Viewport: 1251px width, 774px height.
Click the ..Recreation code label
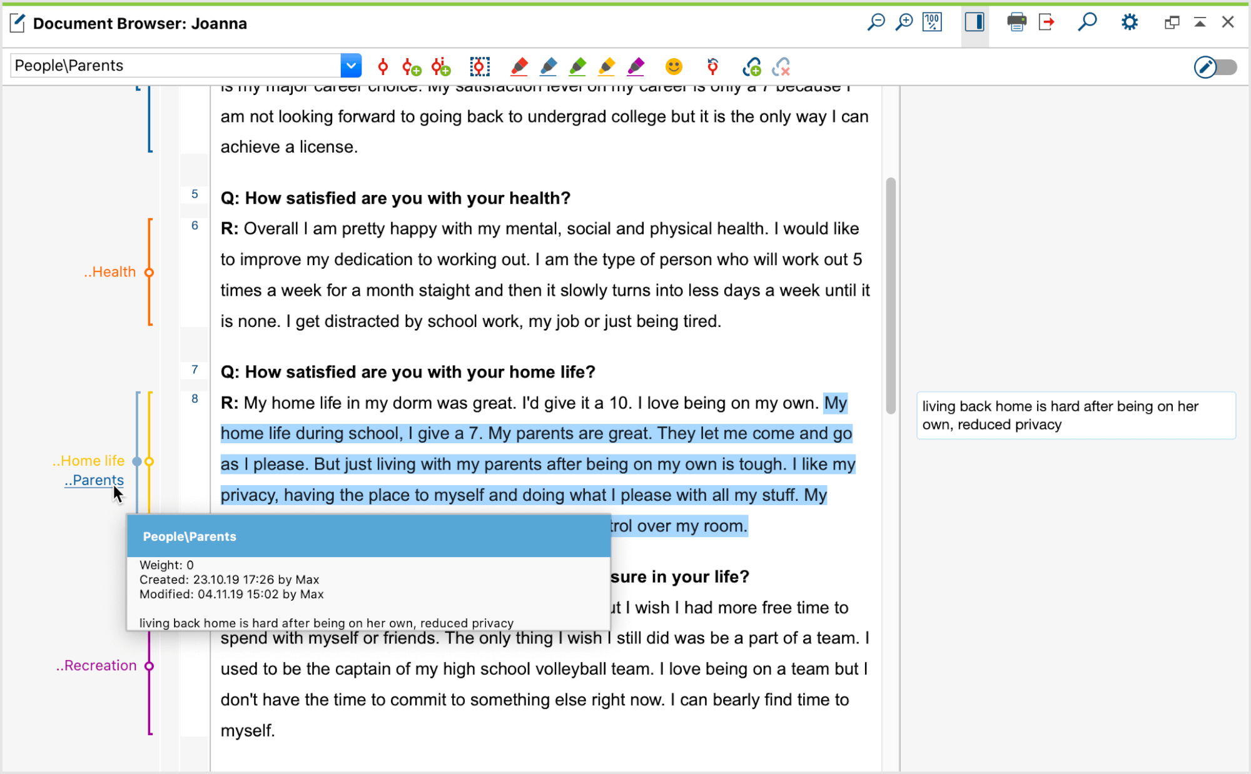tap(96, 666)
